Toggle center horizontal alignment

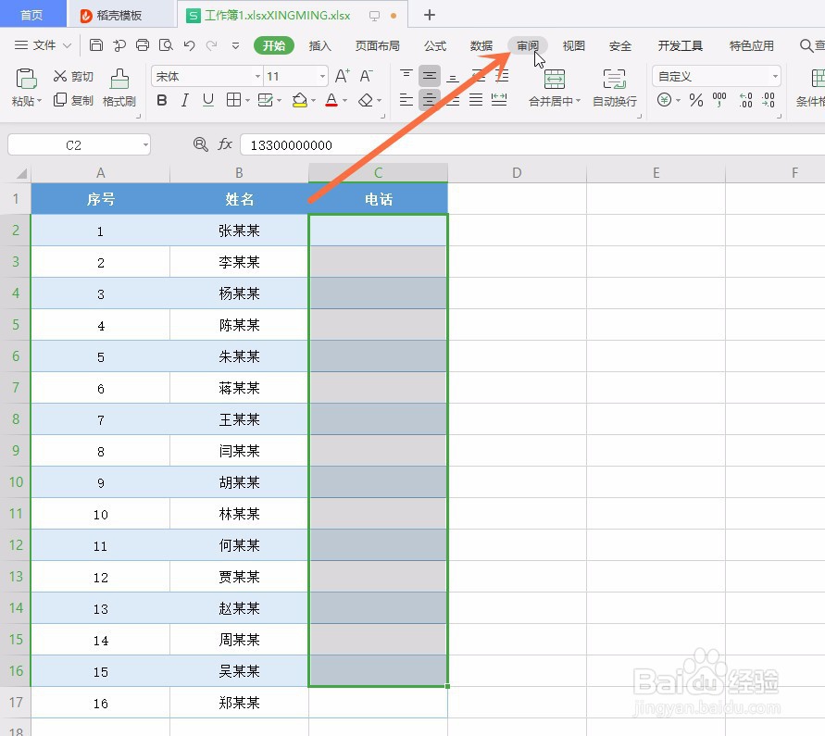click(x=430, y=99)
